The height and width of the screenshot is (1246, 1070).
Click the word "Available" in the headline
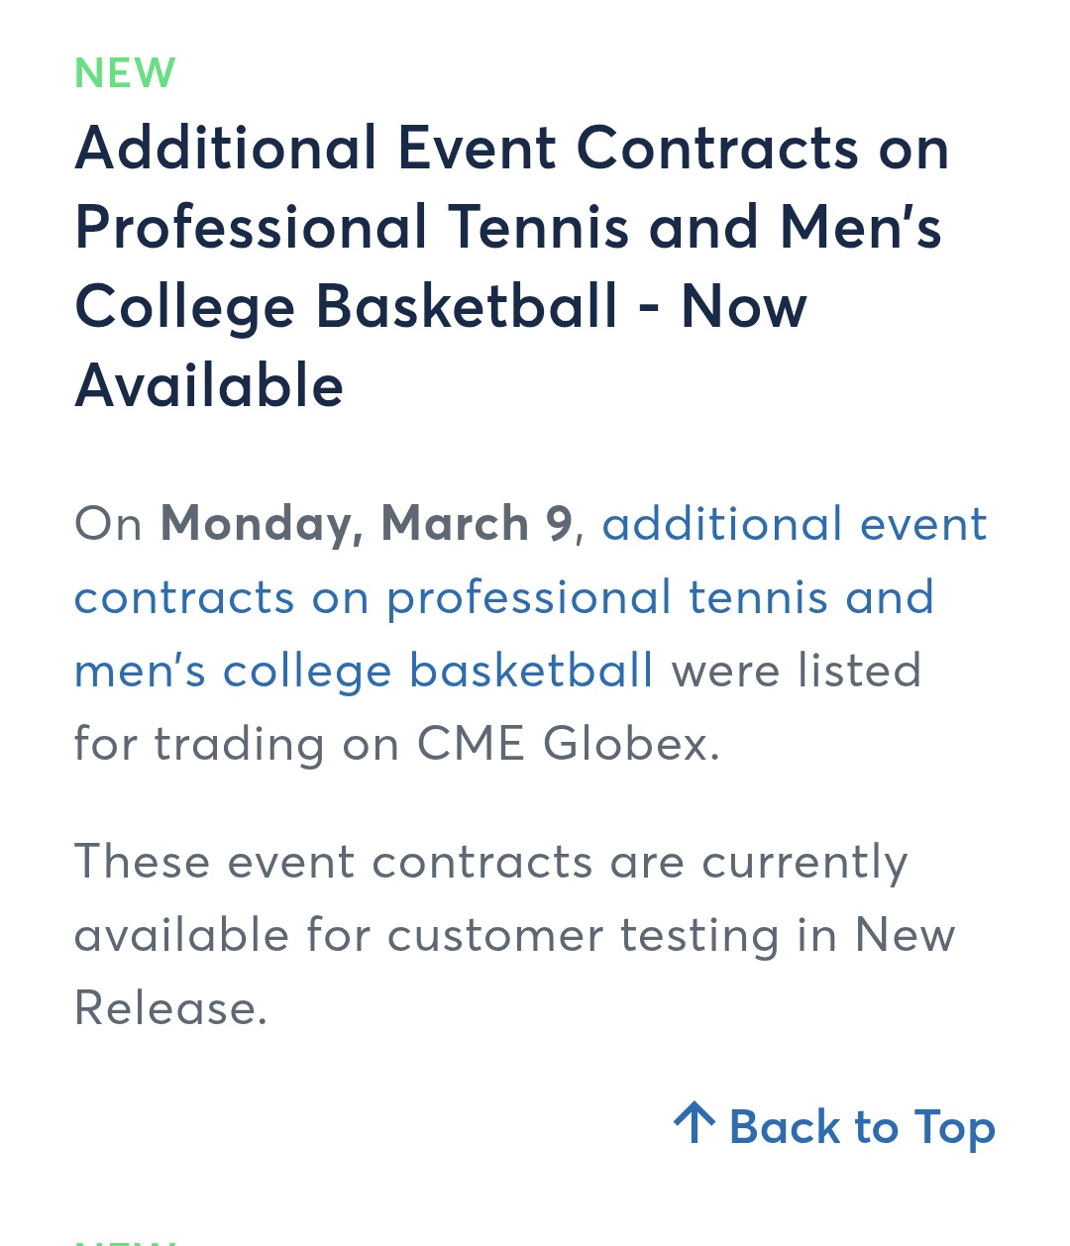tap(209, 385)
